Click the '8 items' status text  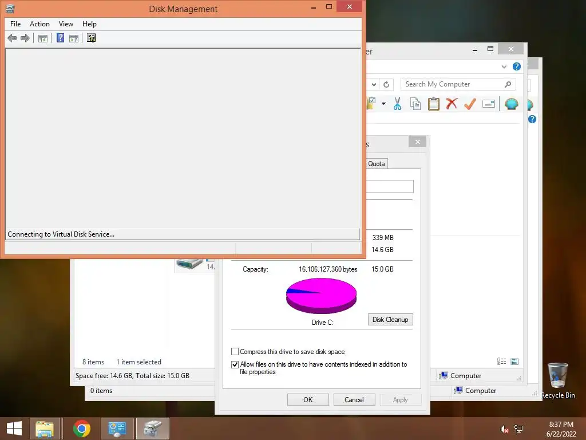(93, 362)
